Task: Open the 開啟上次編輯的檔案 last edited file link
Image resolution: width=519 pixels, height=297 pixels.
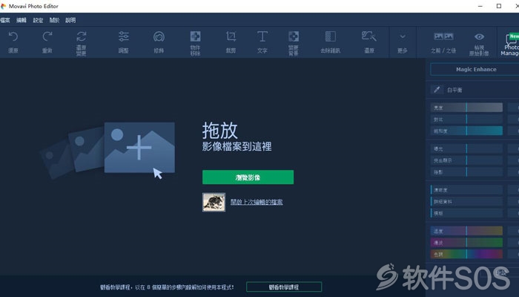Action: coord(257,202)
